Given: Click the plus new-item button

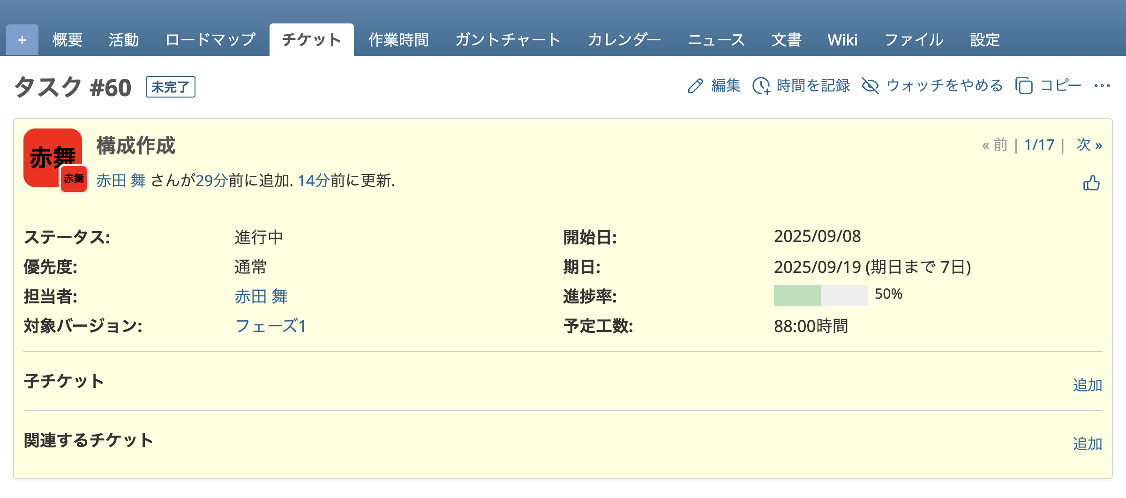Looking at the screenshot, I should (x=22, y=40).
